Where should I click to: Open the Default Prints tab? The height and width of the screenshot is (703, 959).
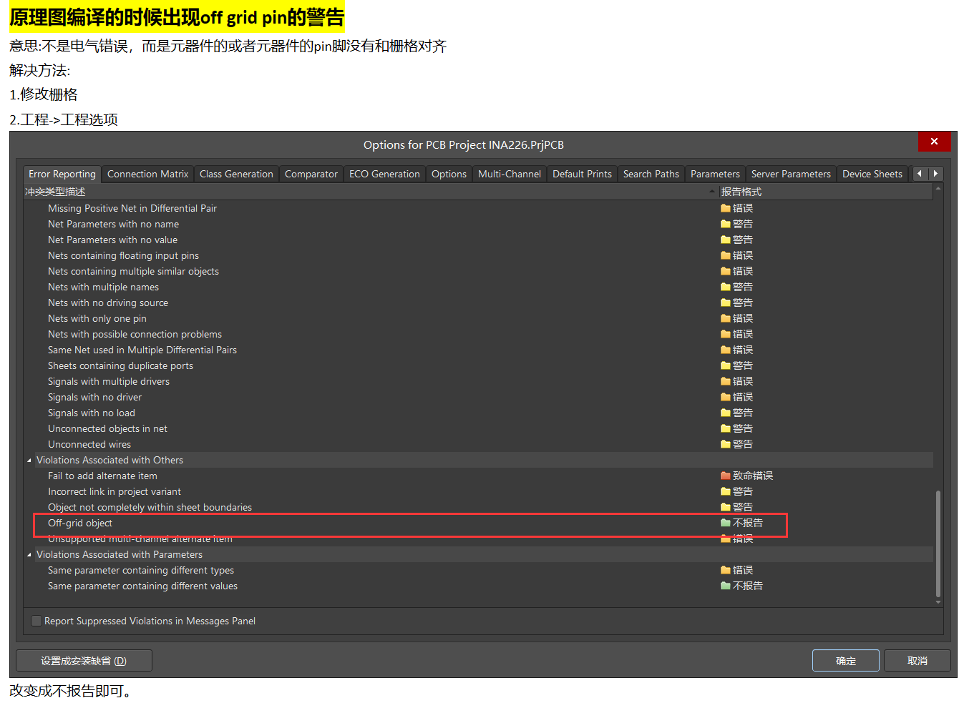point(582,173)
